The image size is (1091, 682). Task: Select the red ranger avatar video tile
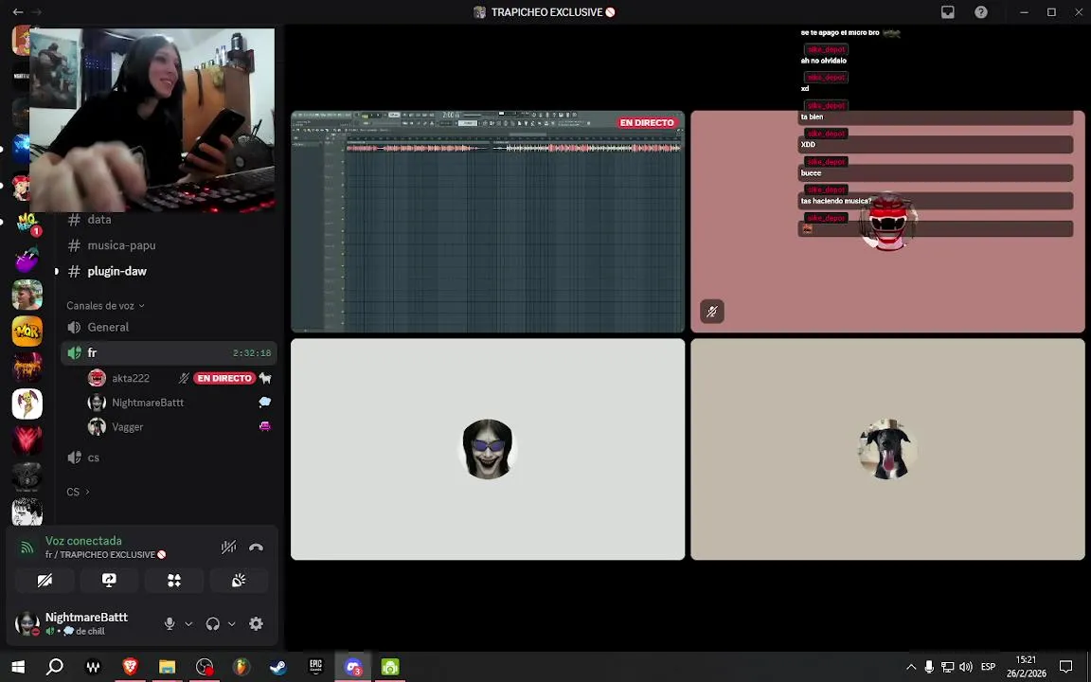click(887, 222)
